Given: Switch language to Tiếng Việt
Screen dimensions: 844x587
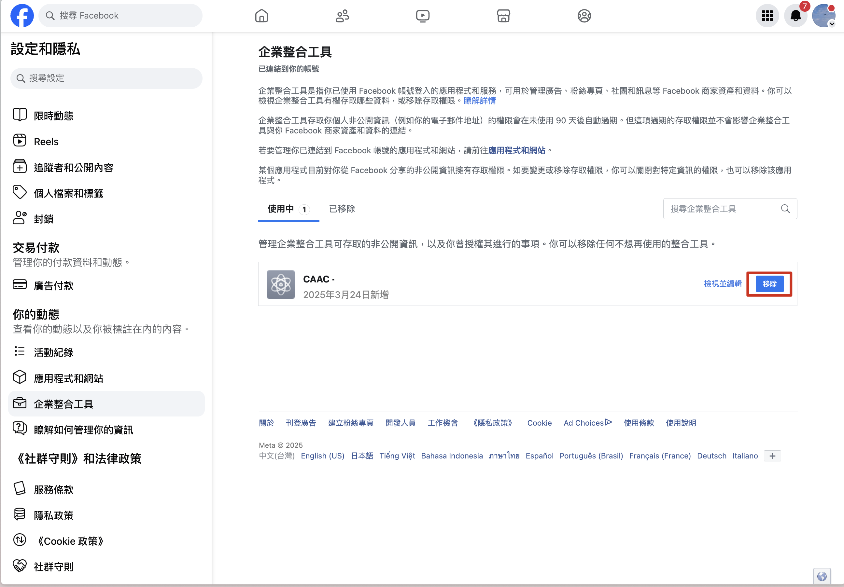Looking at the screenshot, I should (397, 456).
